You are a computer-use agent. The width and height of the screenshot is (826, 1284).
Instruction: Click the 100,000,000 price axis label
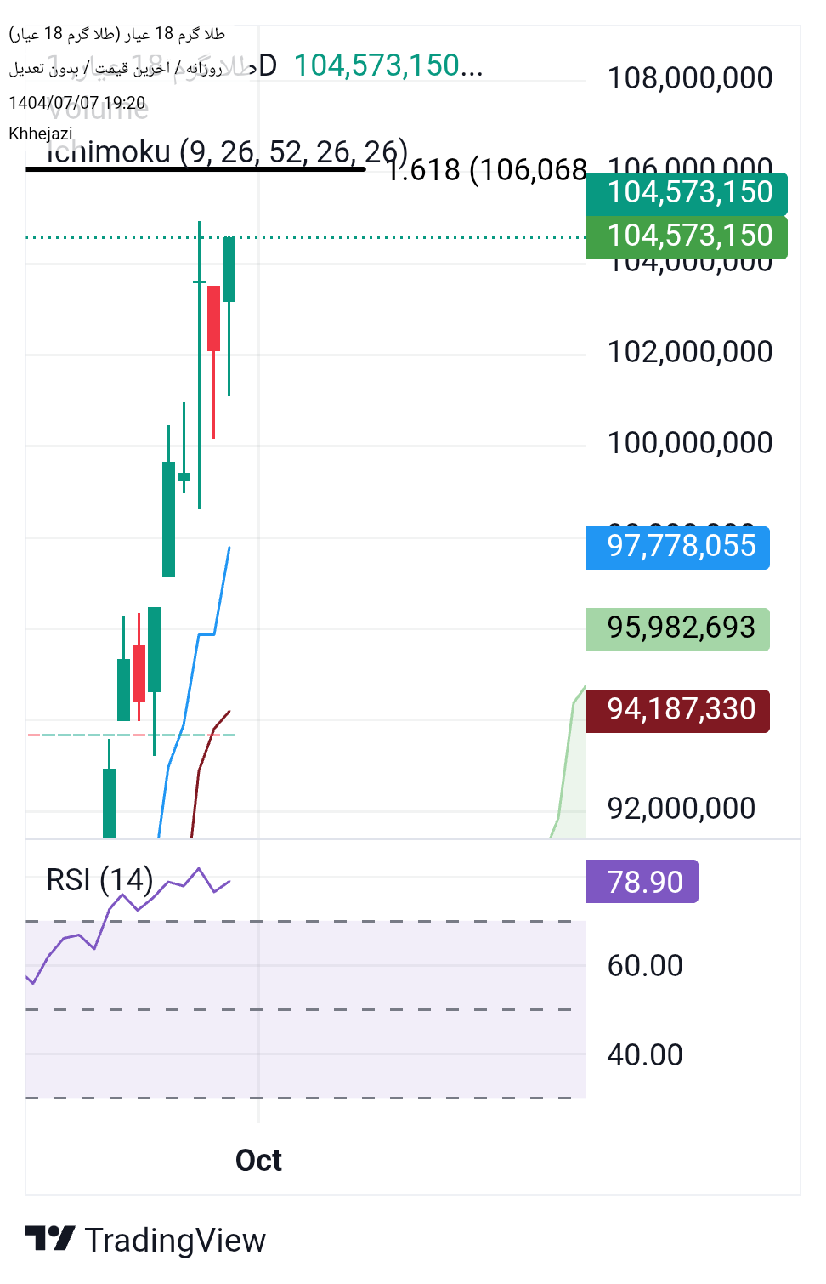(x=689, y=443)
